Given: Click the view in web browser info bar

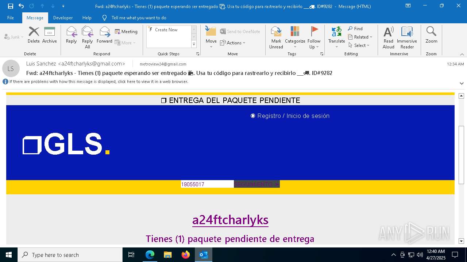Looking at the screenshot, I should 99,82.
